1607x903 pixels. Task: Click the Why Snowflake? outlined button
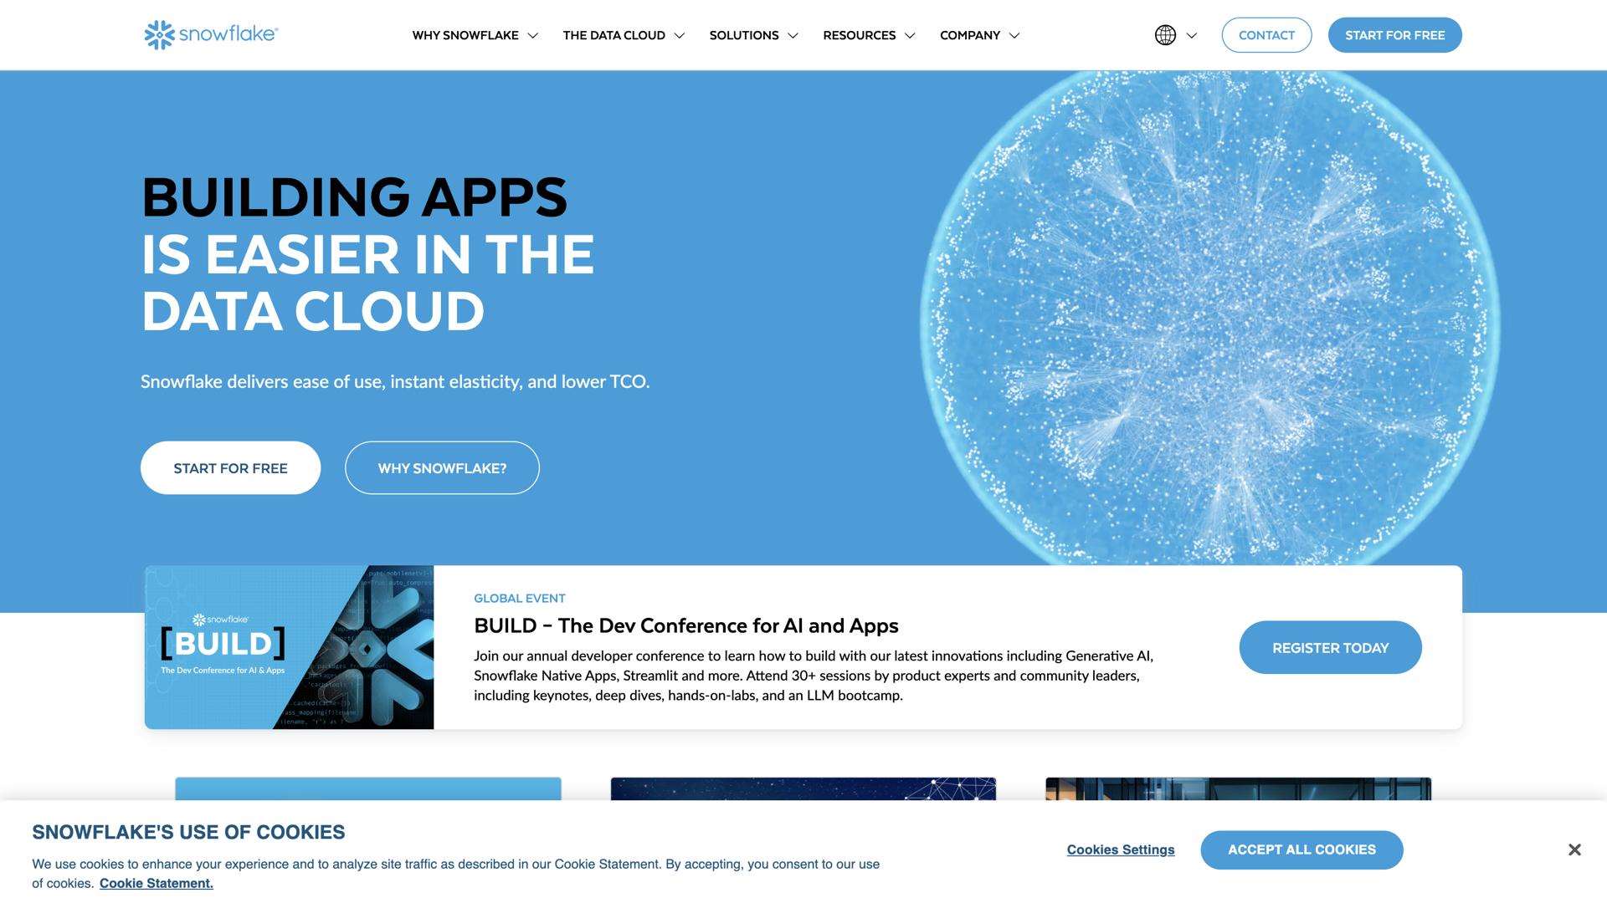(442, 468)
